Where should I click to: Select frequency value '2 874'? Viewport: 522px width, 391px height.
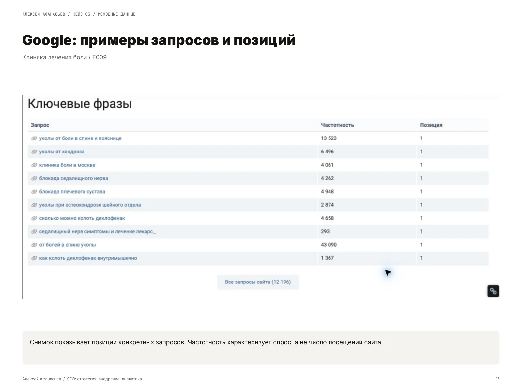tap(327, 205)
